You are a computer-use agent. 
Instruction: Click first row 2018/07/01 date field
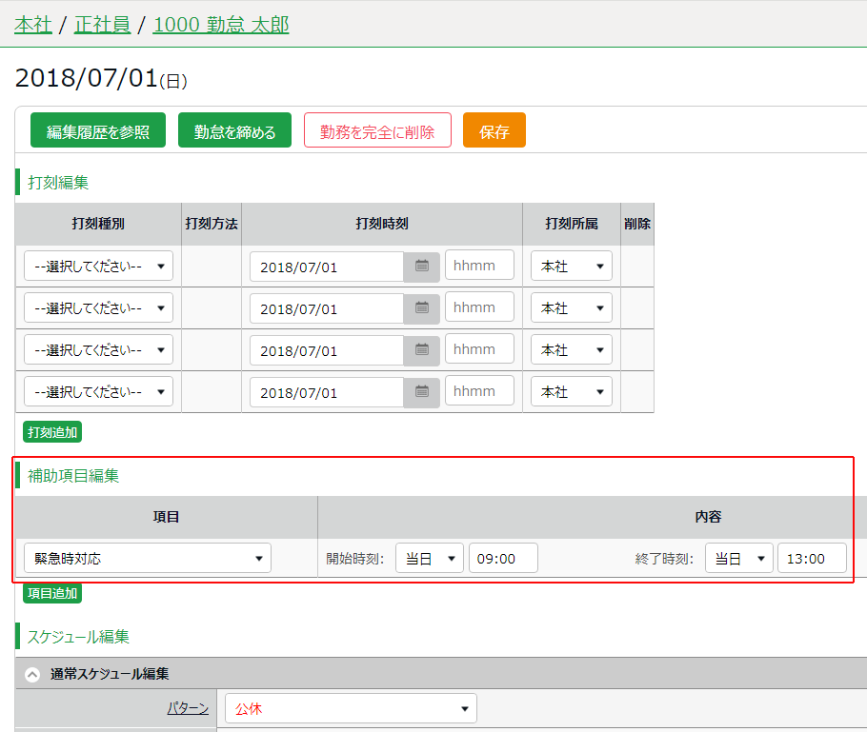(x=327, y=267)
